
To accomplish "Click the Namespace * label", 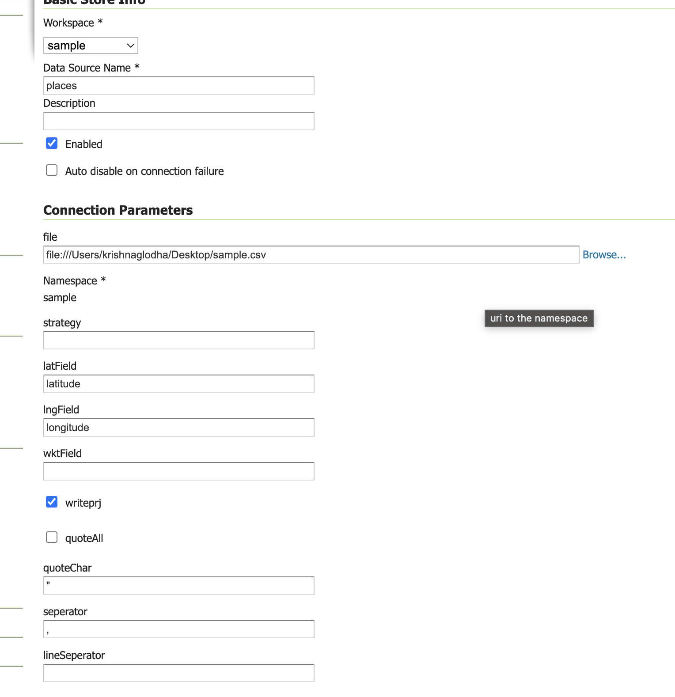I will [75, 281].
